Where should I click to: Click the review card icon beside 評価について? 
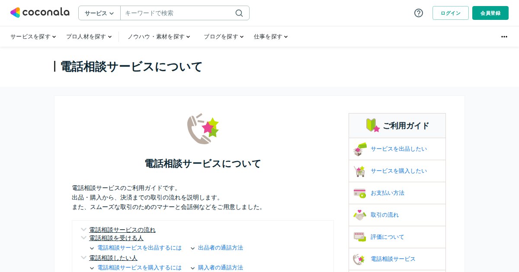[359, 237]
